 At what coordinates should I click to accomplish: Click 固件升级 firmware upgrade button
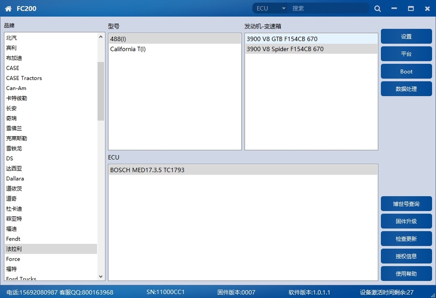tap(406, 222)
